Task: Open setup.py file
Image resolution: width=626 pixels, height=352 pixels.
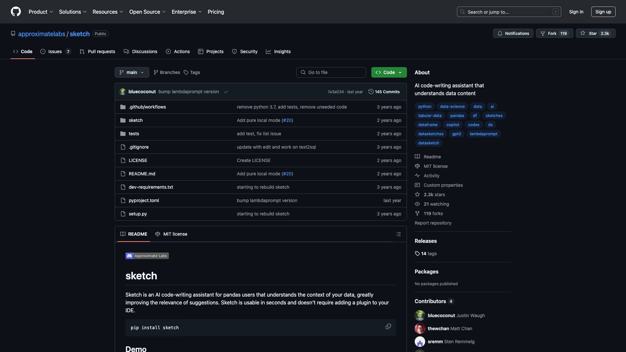Action: coord(138,214)
